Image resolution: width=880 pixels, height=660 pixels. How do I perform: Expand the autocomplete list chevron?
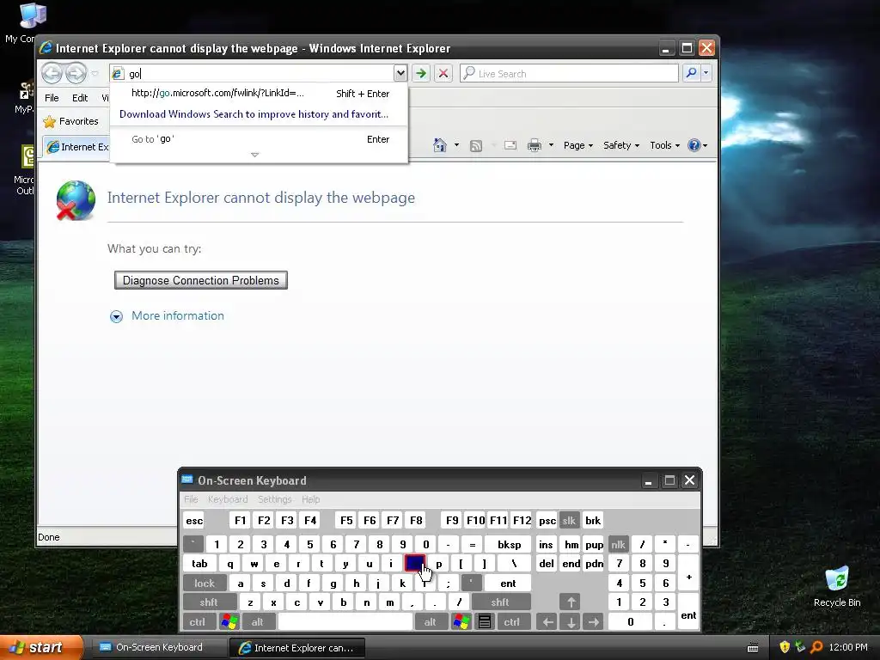point(254,155)
